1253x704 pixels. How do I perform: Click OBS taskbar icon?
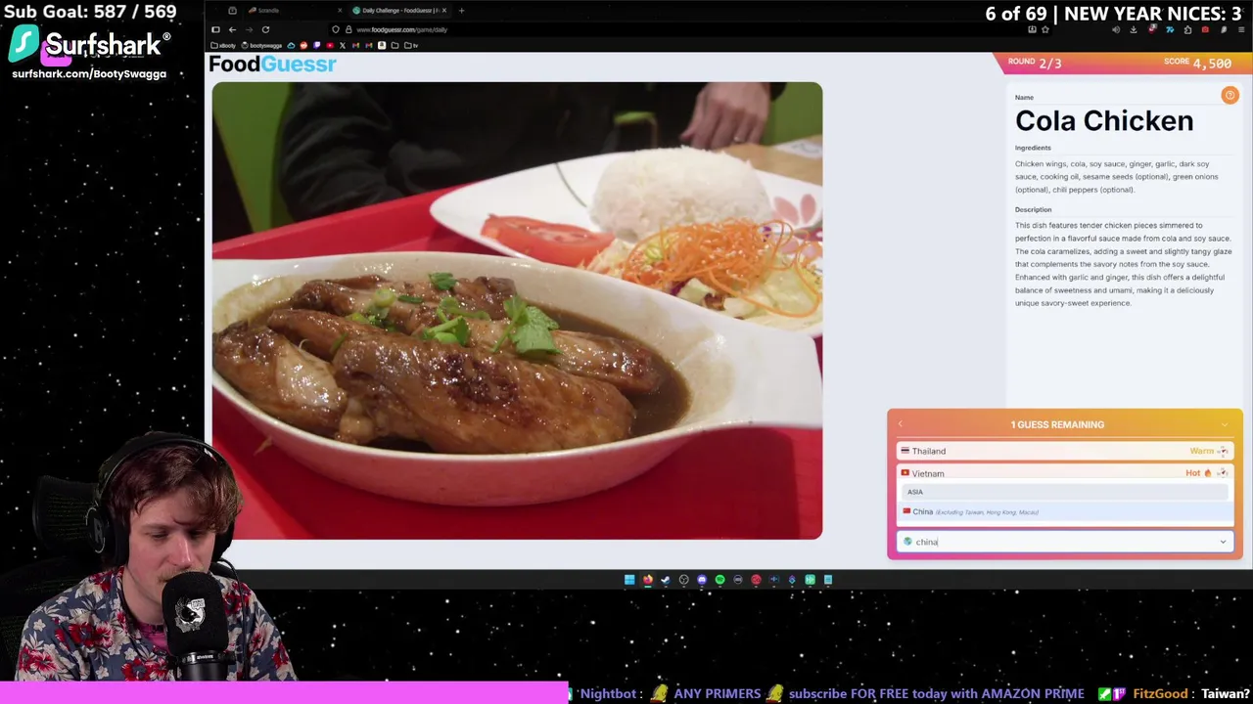tap(683, 580)
